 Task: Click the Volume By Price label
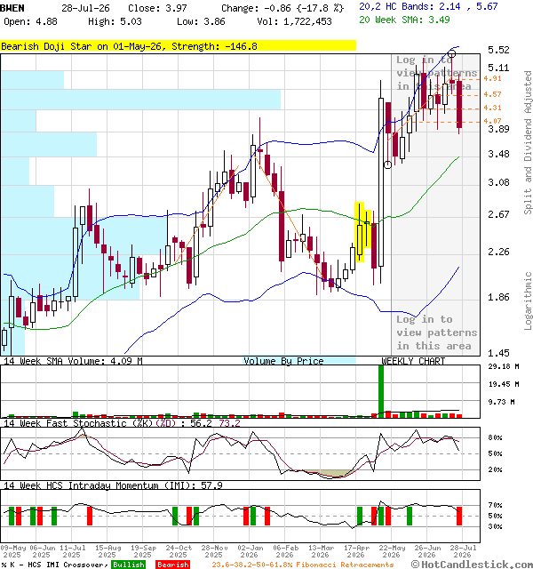283,361
